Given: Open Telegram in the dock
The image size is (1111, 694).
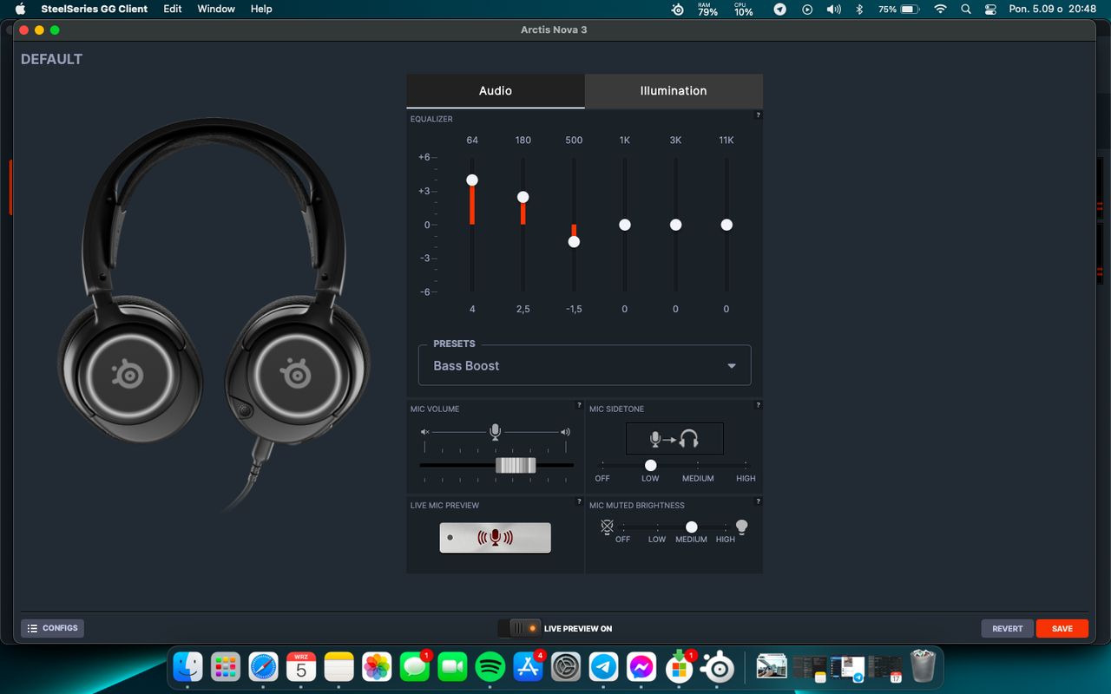Looking at the screenshot, I should [603, 667].
